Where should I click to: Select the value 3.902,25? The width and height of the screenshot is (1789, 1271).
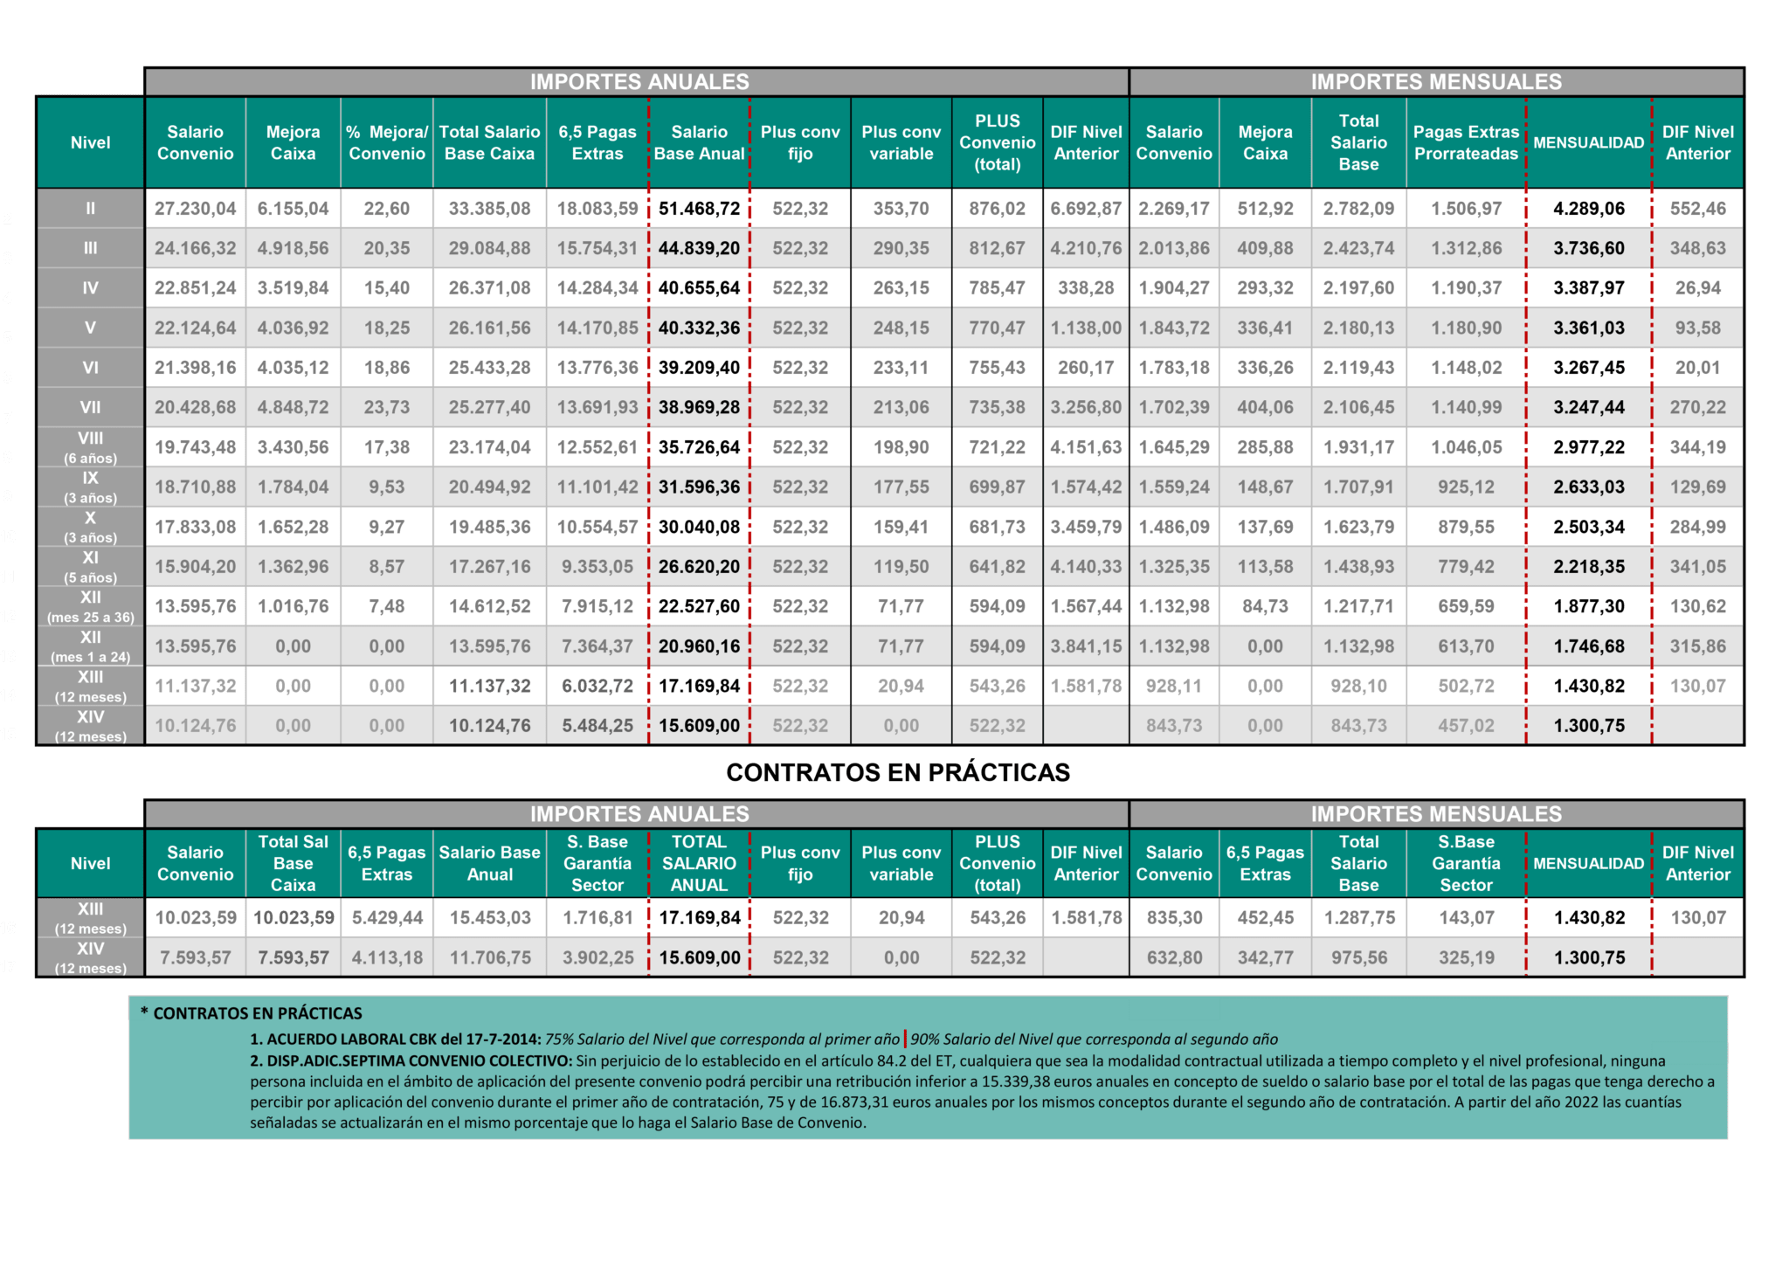click(x=597, y=958)
